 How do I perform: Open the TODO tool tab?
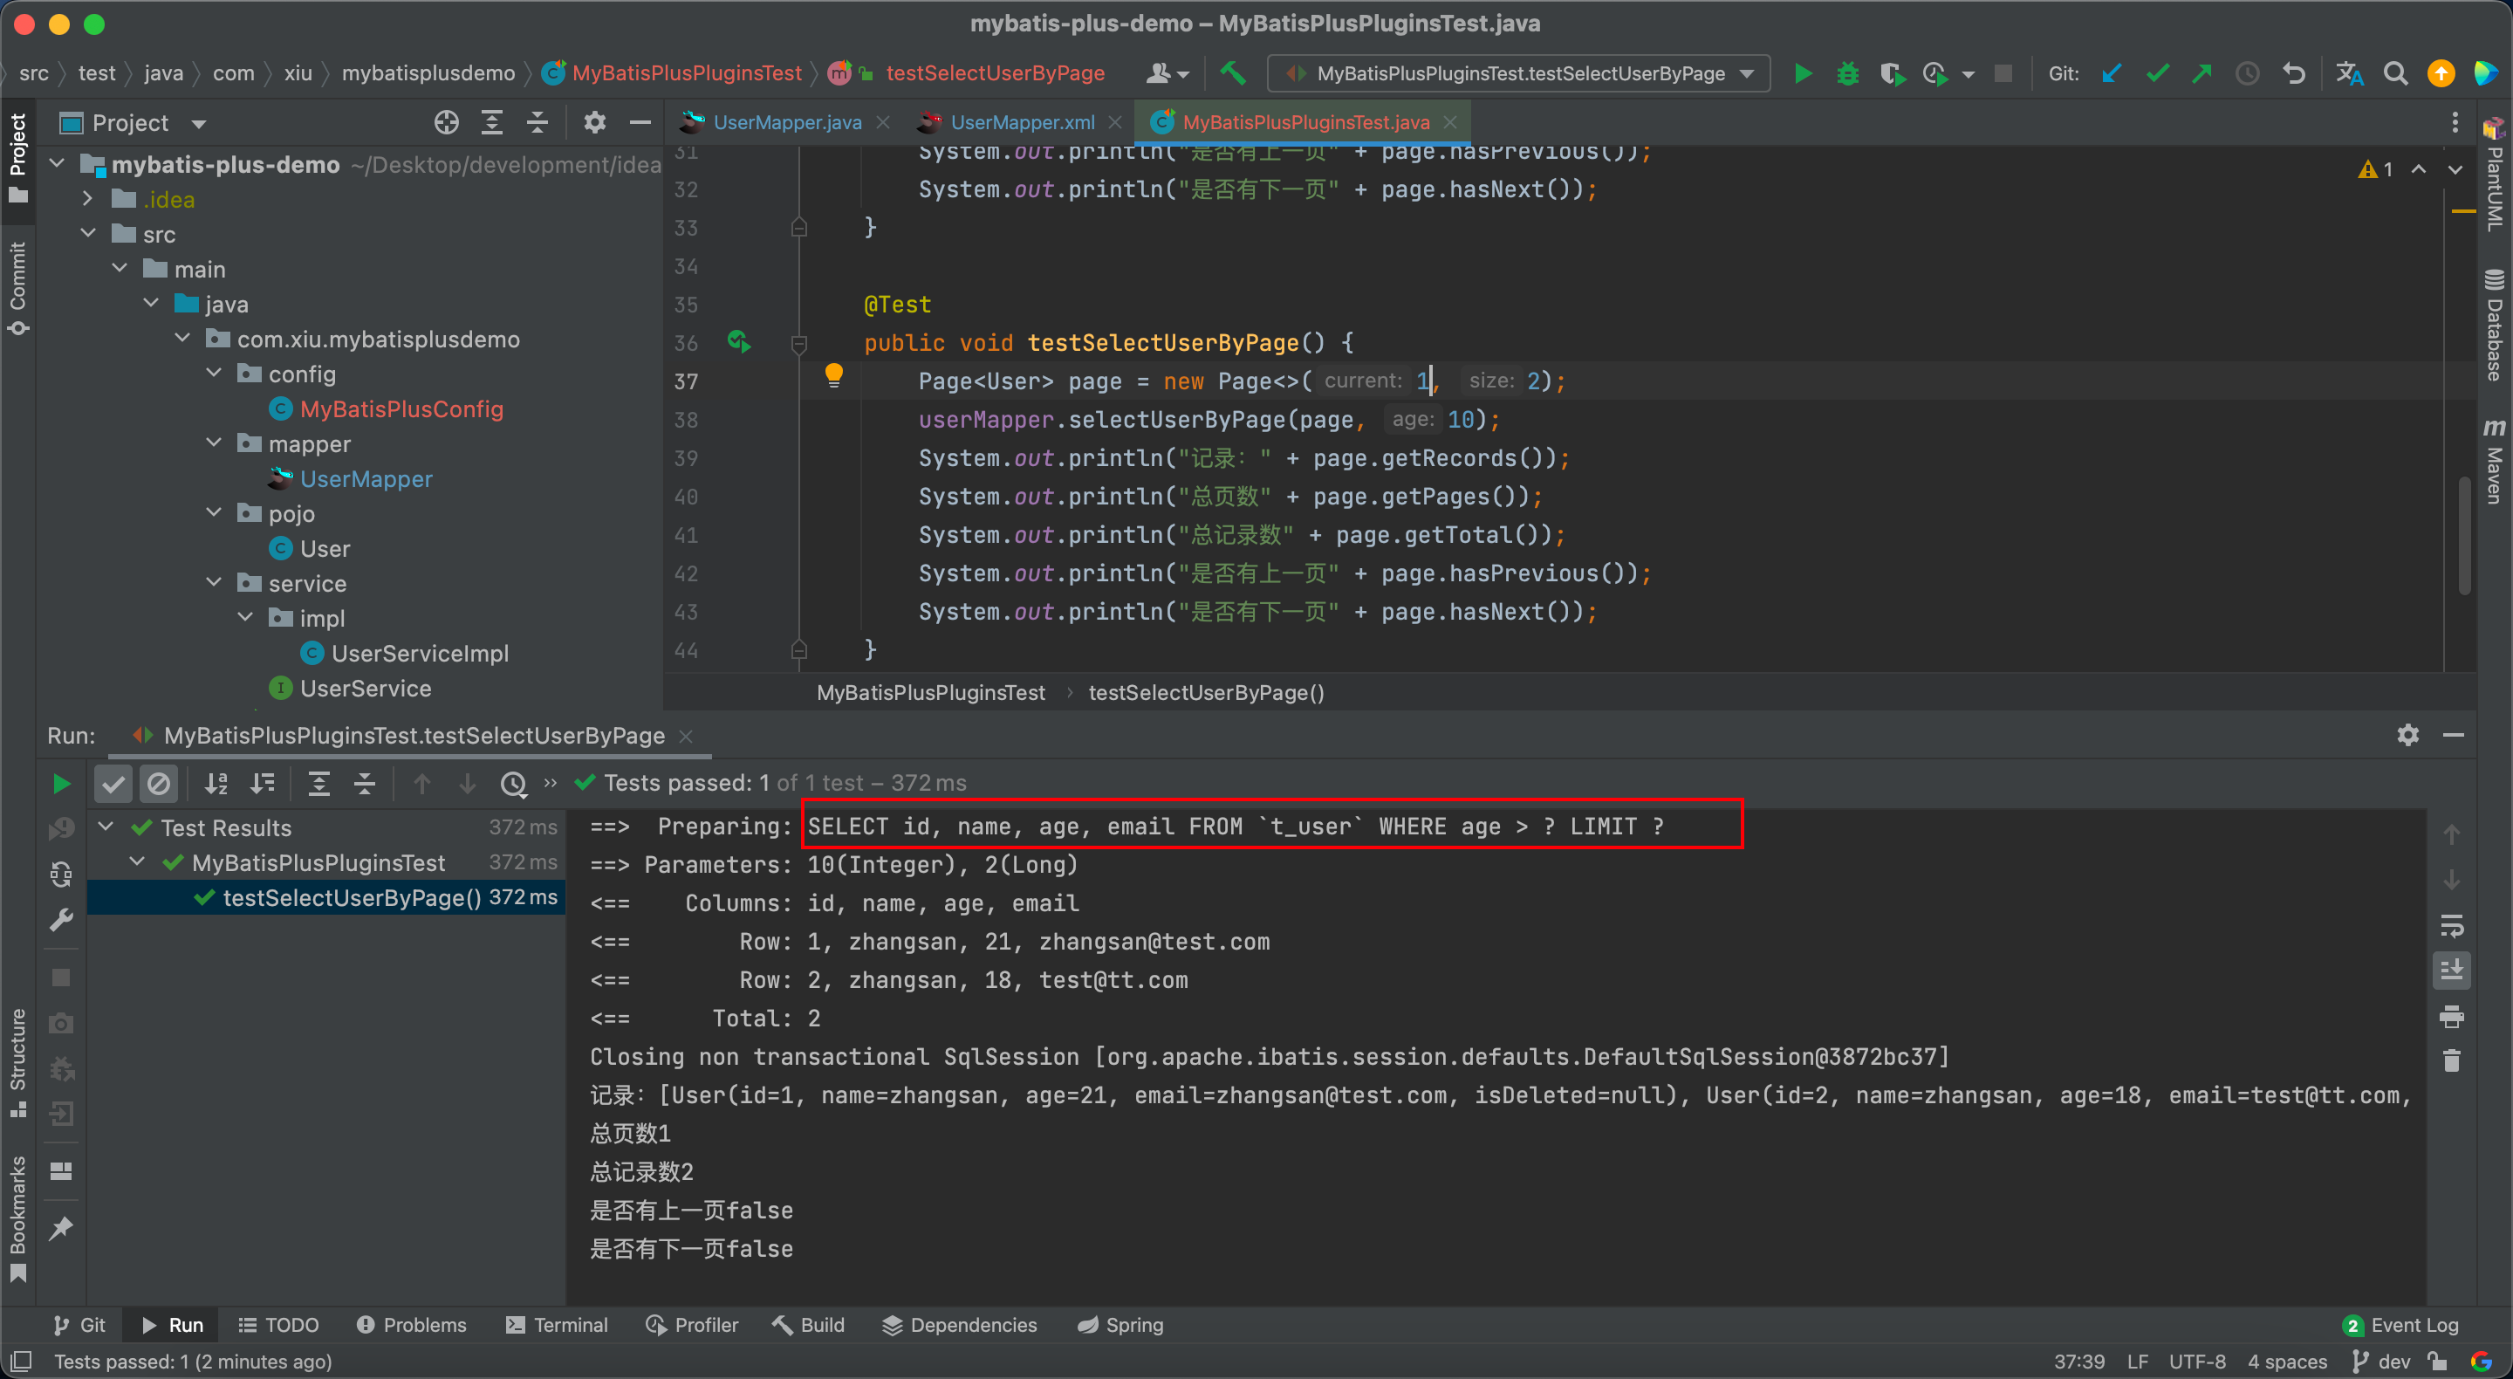(x=279, y=1324)
